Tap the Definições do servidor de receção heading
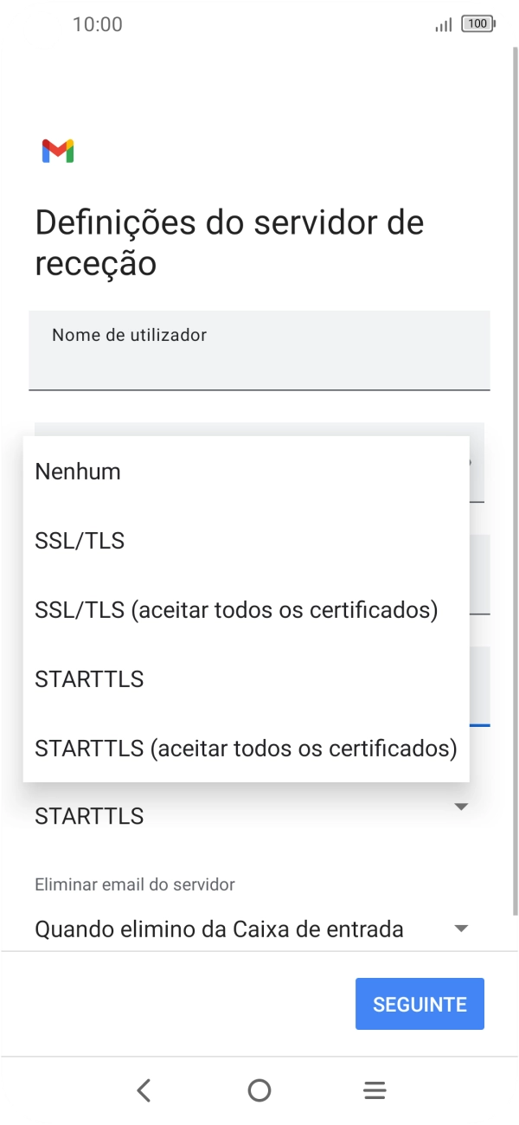The image size is (519, 1125). click(x=228, y=242)
